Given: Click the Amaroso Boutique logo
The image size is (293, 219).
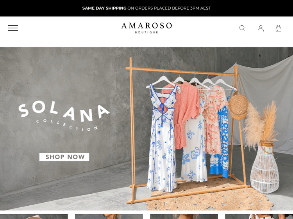Looking at the screenshot, I should click(146, 28).
